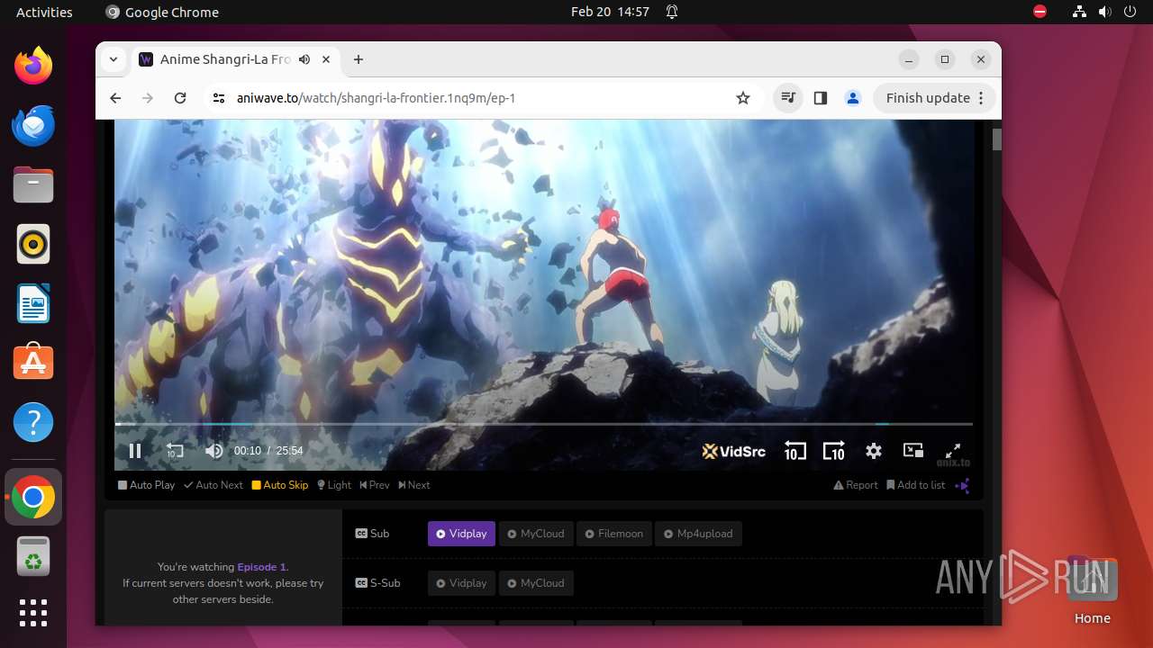Show Applications grid
This screenshot has height=648, width=1153.
pos(33,613)
